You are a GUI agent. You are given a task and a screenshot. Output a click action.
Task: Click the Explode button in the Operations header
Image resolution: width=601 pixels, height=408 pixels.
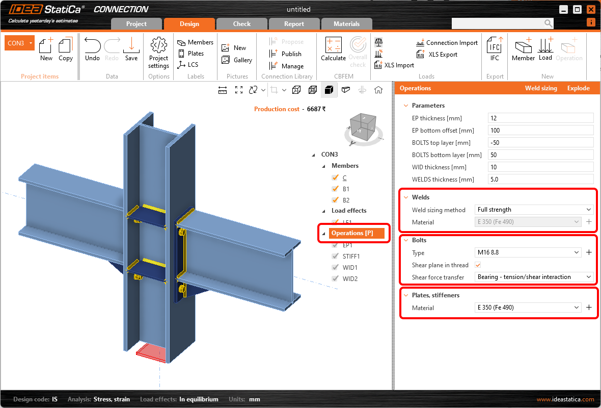point(578,88)
